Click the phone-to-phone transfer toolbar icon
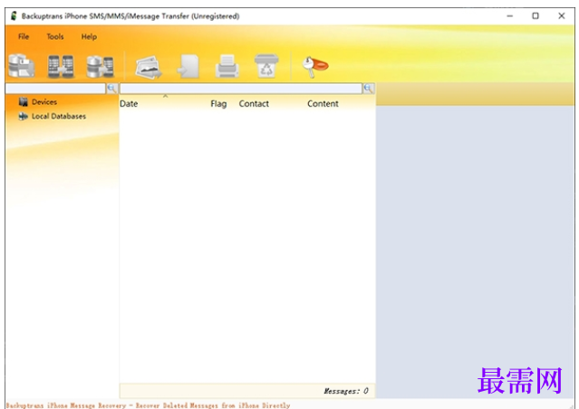Screen dimensions: 579x409 [x=61, y=66]
